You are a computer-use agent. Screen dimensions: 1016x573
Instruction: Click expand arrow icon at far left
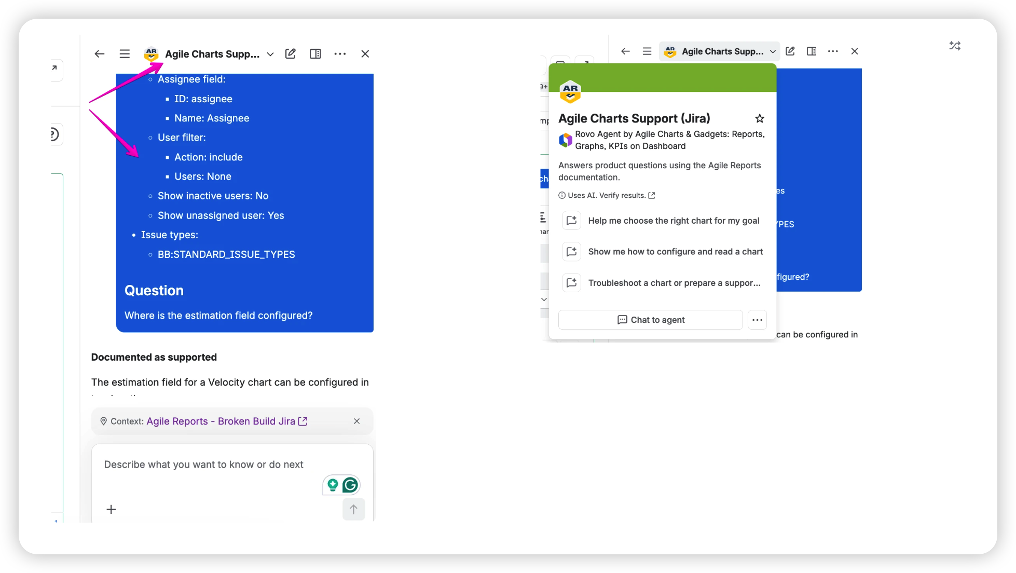tap(54, 68)
